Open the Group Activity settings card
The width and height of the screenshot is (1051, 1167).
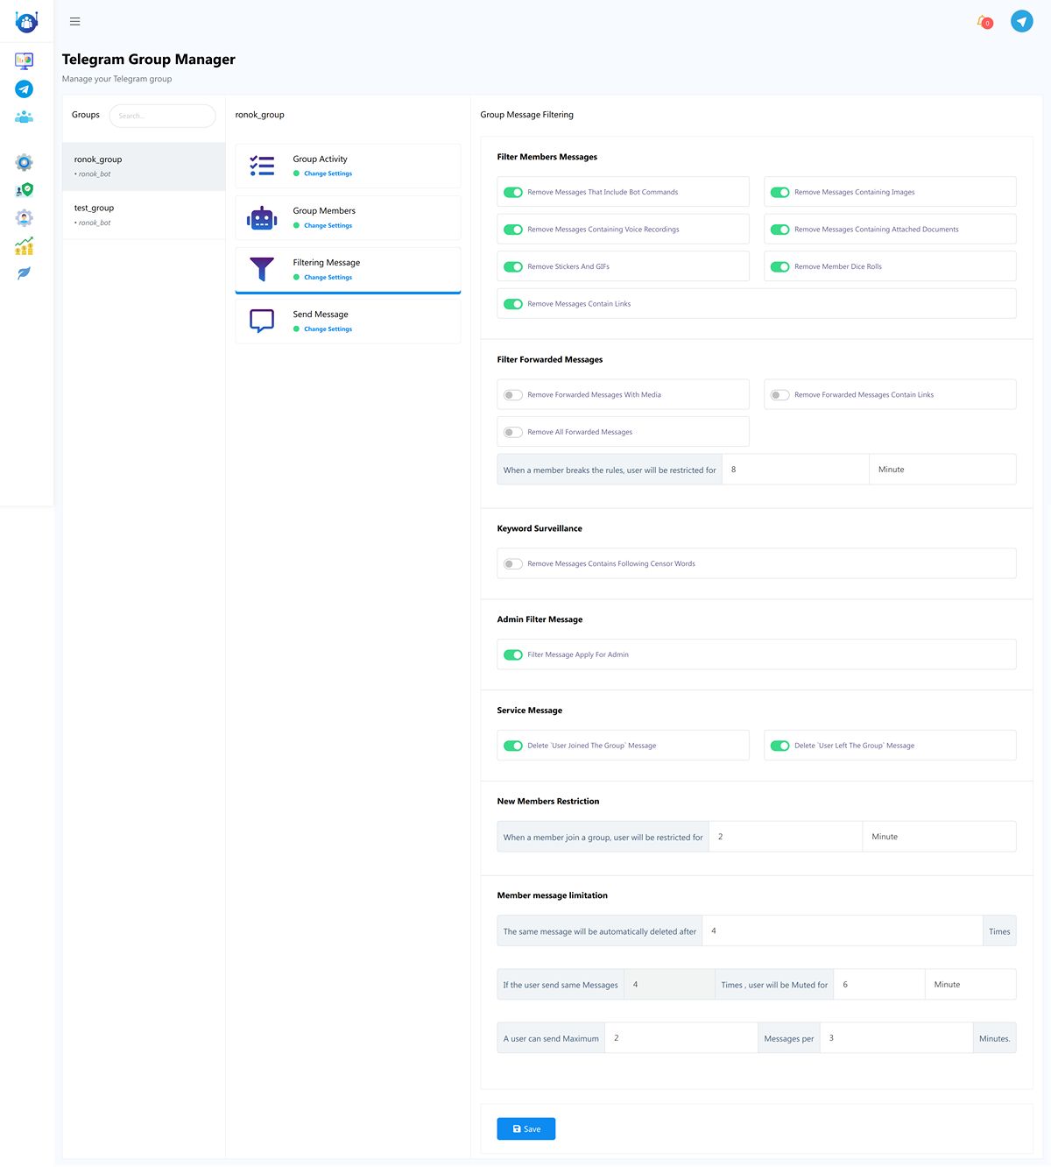point(348,166)
